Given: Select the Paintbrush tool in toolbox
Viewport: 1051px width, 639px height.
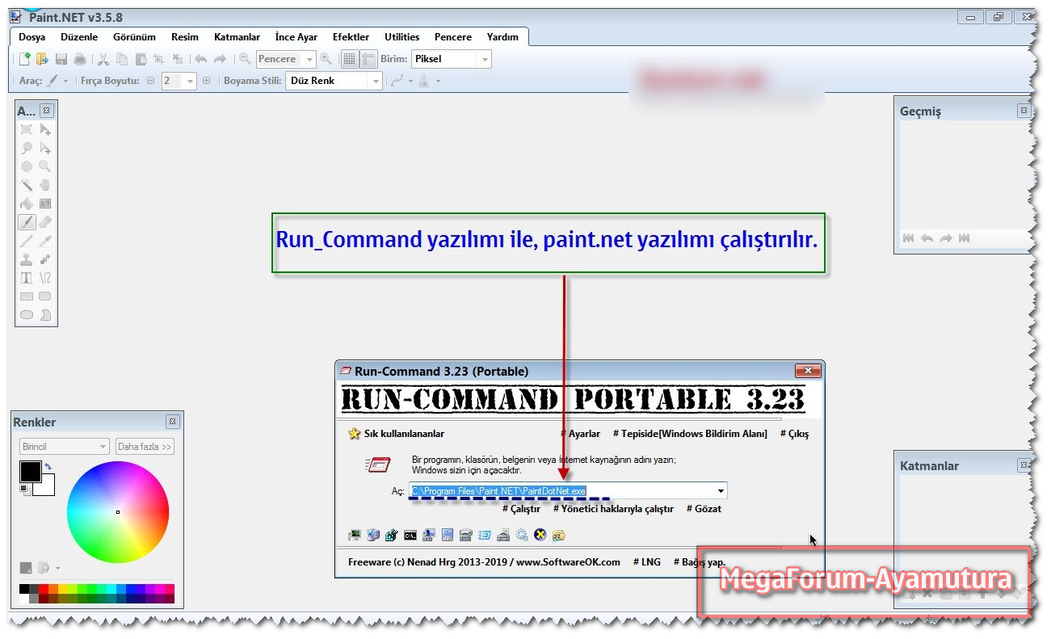Looking at the screenshot, I should [27, 222].
